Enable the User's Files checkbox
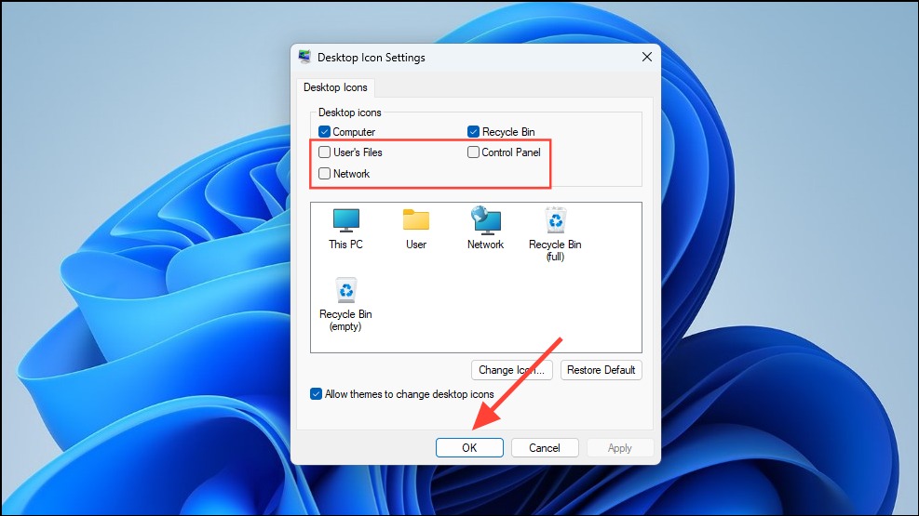Screen dimensions: 919x516 tap(324, 152)
